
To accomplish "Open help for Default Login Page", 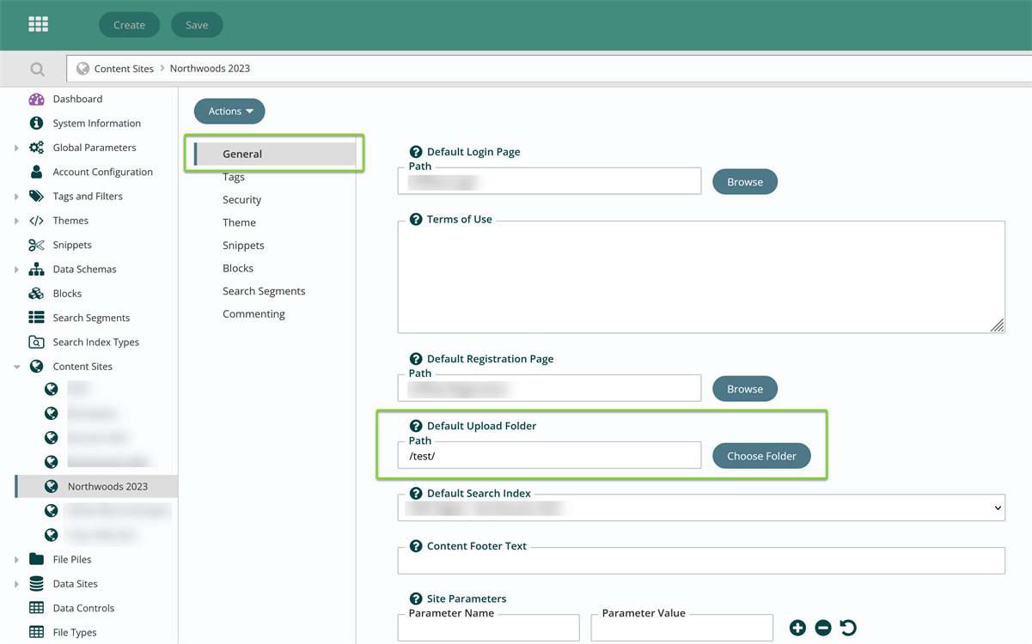I will point(416,152).
